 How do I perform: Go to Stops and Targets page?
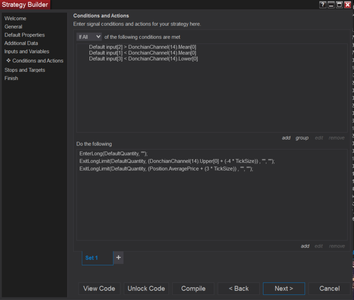point(24,70)
